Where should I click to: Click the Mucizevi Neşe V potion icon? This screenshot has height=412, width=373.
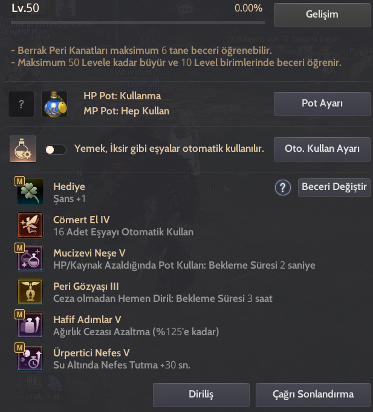[30, 258]
